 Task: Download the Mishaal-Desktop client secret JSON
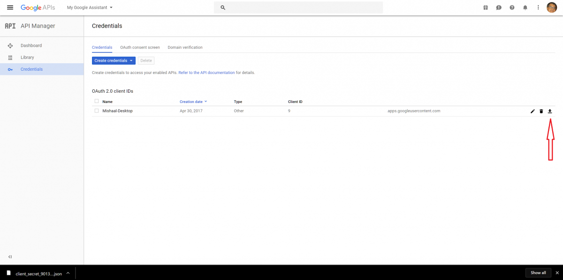tap(550, 111)
